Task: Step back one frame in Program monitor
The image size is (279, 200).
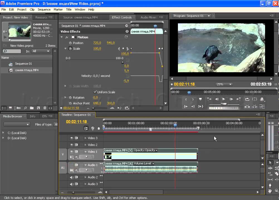Action: (x=217, y=99)
